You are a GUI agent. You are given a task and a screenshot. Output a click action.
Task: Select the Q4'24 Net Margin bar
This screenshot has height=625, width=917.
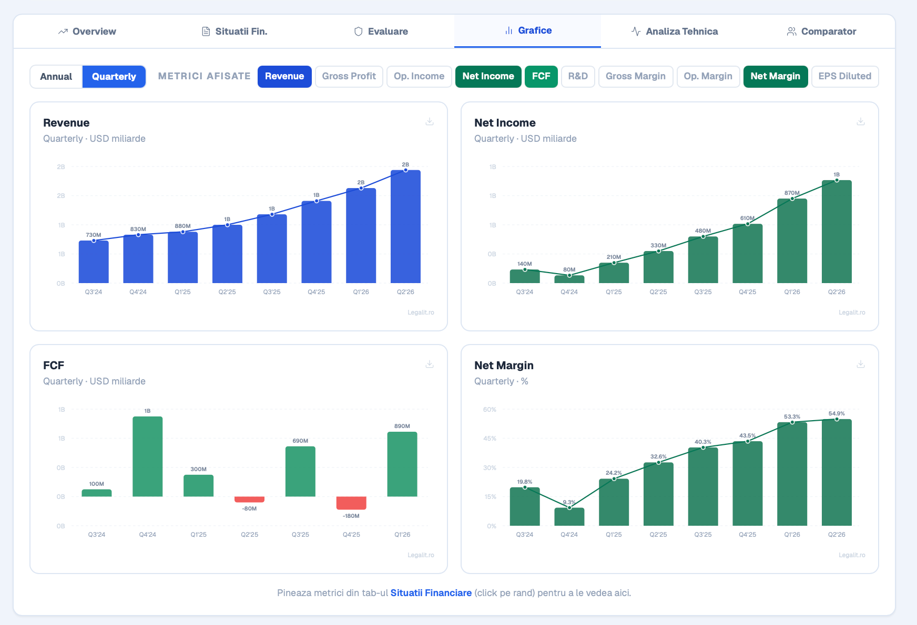point(569,517)
